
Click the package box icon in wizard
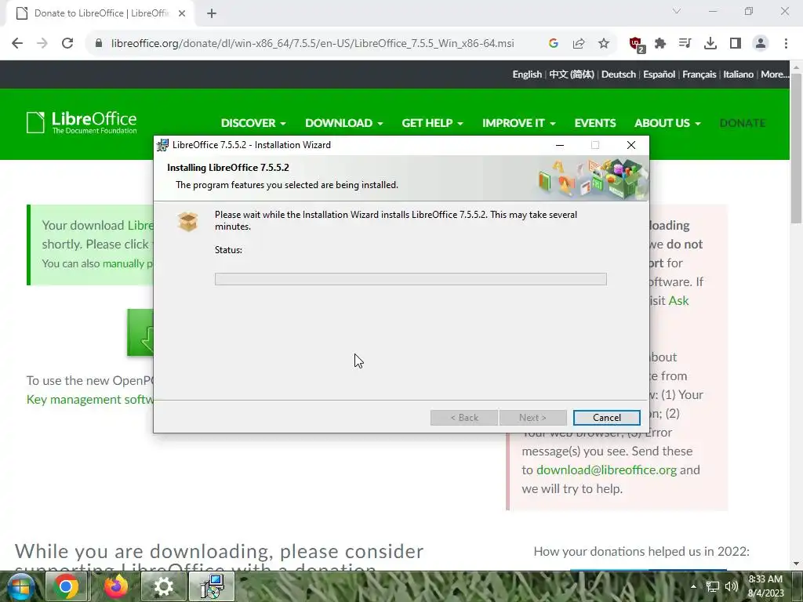tap(187, 222)
